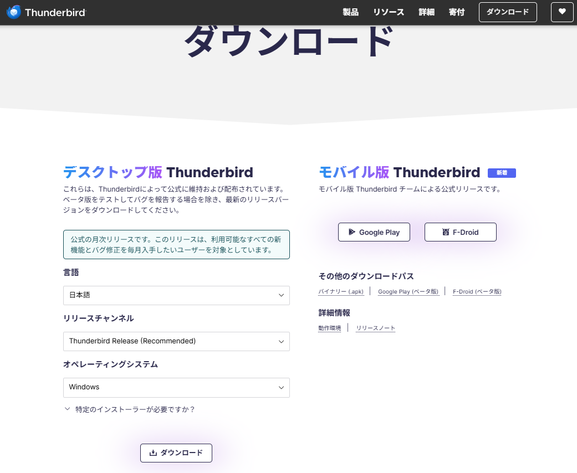The height and width of the screenshot is (473, 577).
Task: Click the desktop ダウンロード button at bottom
Action: 176,453
